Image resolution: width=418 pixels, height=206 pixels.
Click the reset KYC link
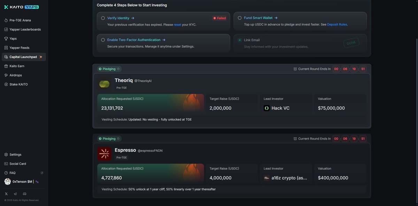coord(177,25)
